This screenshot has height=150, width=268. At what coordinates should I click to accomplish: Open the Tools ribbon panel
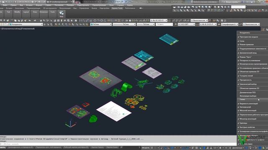[52, 14]
